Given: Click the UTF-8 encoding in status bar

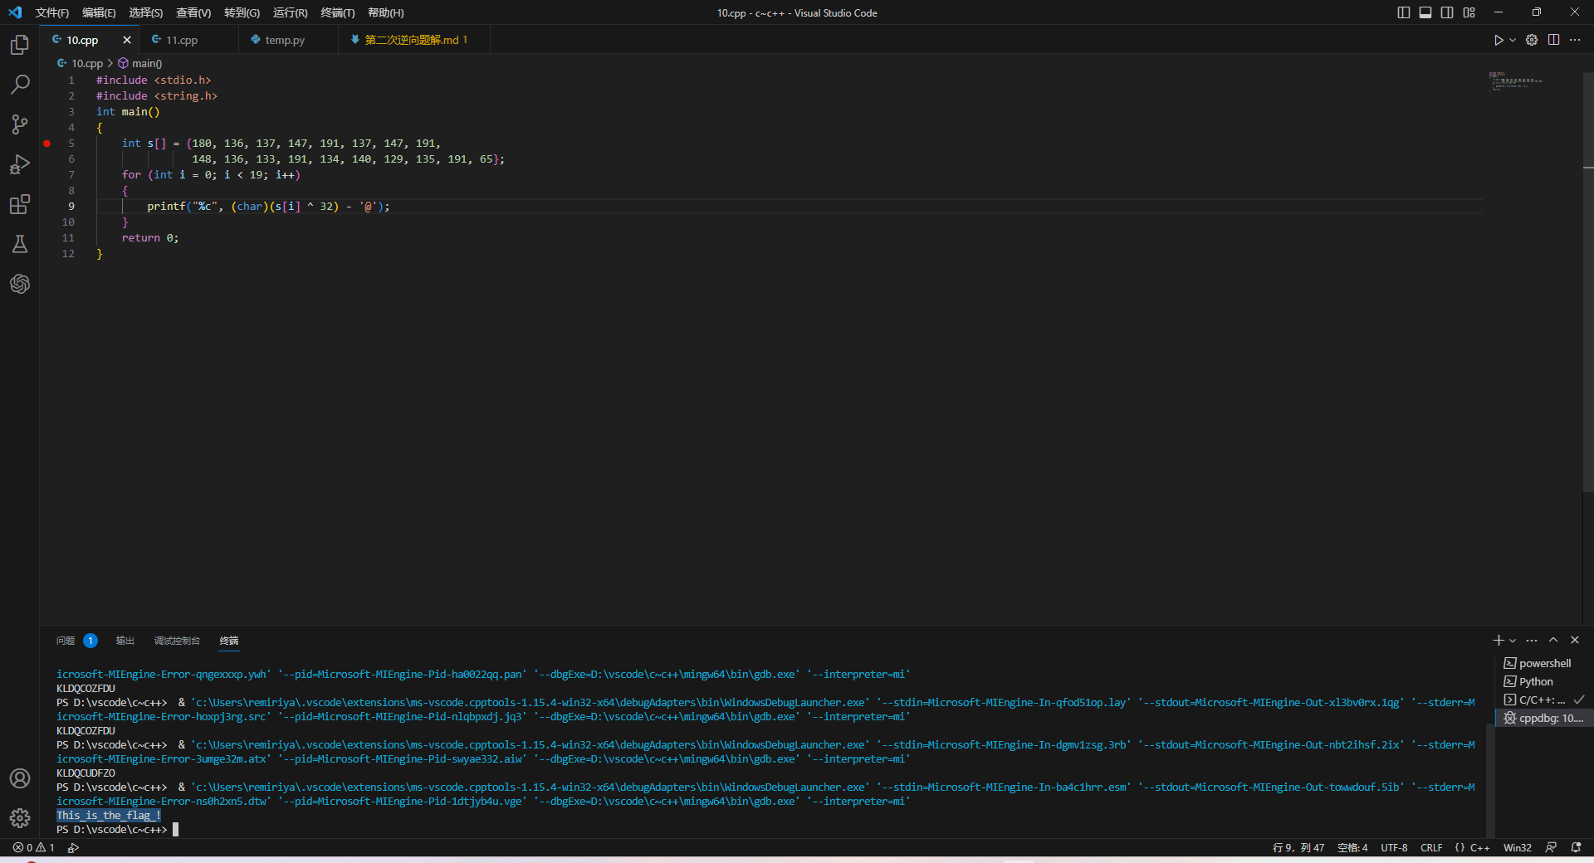Looking at the screenshot, I should click(x=1394, y=847).
